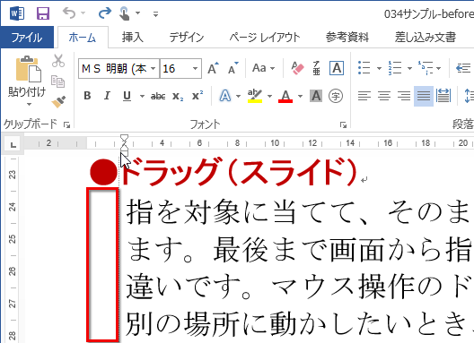Open touch/mouse mode dropdown arrow
This screenshot has width=474, height=343.
(138, 13)
